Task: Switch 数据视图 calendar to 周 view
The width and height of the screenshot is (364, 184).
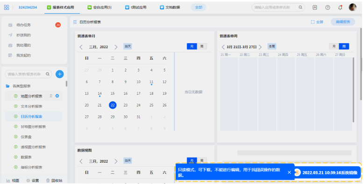Action: [x=202, y=160]
